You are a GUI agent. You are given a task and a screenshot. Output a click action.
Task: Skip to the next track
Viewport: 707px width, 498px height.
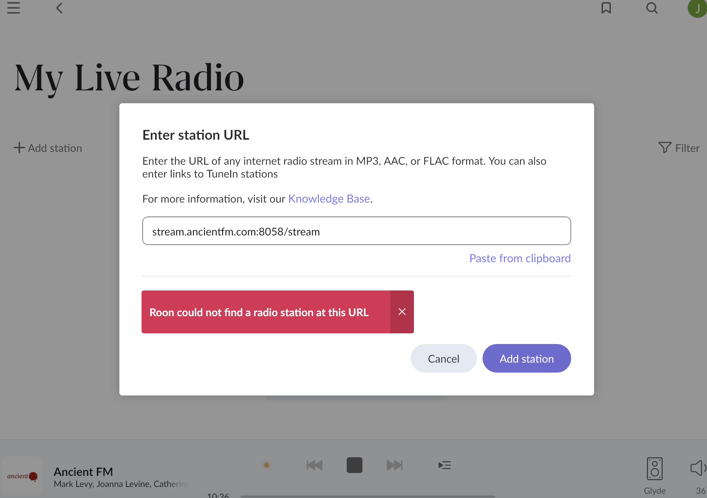tap(395, 465)
